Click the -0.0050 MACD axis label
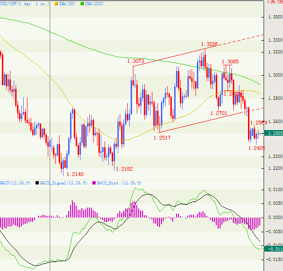Viewport: 283px width, 271px height. point(274,231)
